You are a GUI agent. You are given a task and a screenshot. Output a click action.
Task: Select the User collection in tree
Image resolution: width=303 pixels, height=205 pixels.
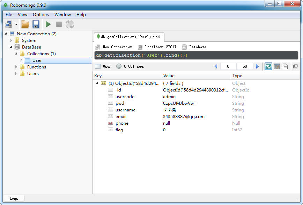(58, 60)
